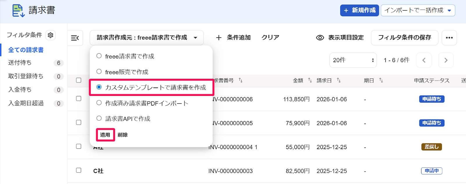Click 条件追加 to add a condition
This screenshot has width=466, height=184.
(233, 38)
